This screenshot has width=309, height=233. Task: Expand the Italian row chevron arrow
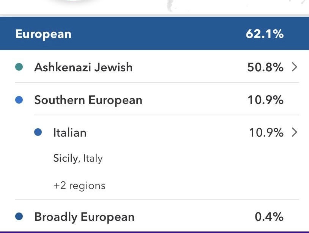pyautogui.click(x=294, y=132)
